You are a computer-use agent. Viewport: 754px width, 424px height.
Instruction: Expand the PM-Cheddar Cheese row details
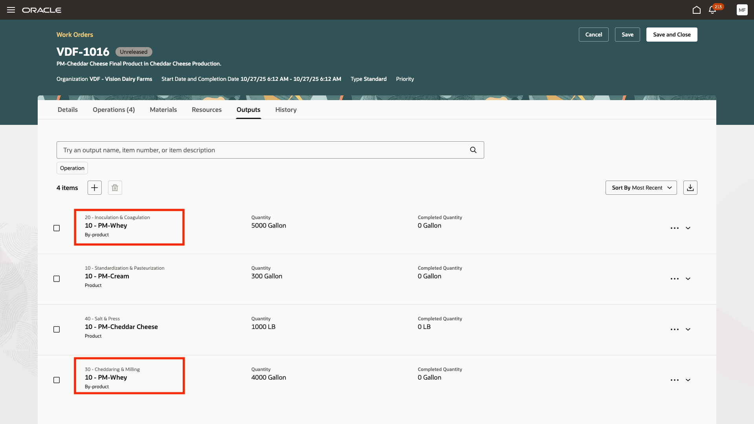(688, 329)
